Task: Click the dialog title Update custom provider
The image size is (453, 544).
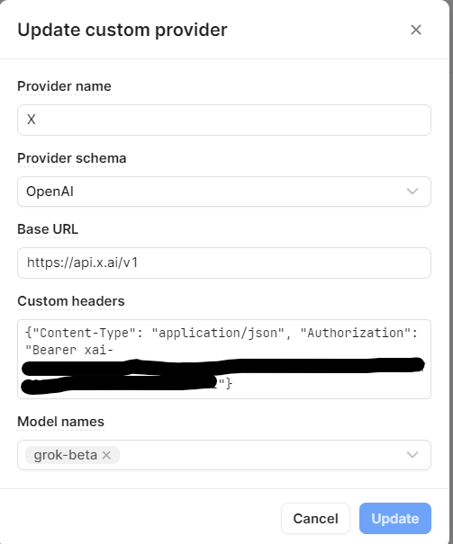Action: tap(122, 31)
